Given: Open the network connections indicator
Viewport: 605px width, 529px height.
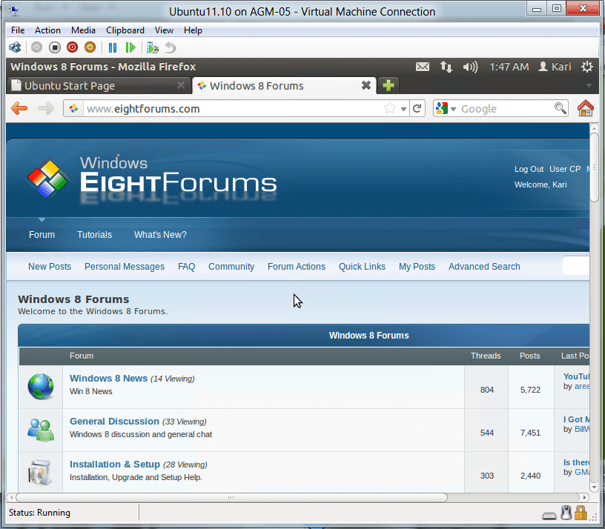Looking at the screenshot, I should pyautogui.click(x=446, y=67).
